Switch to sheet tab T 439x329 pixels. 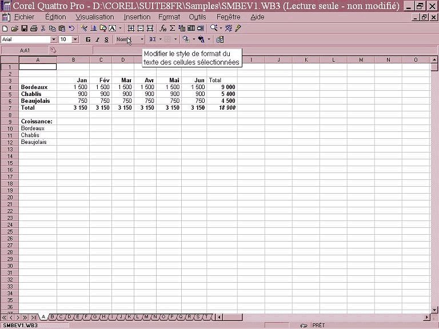tap(206, 317)
